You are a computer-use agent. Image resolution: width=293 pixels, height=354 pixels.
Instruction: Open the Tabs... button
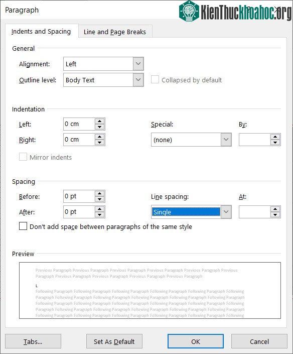33,341
